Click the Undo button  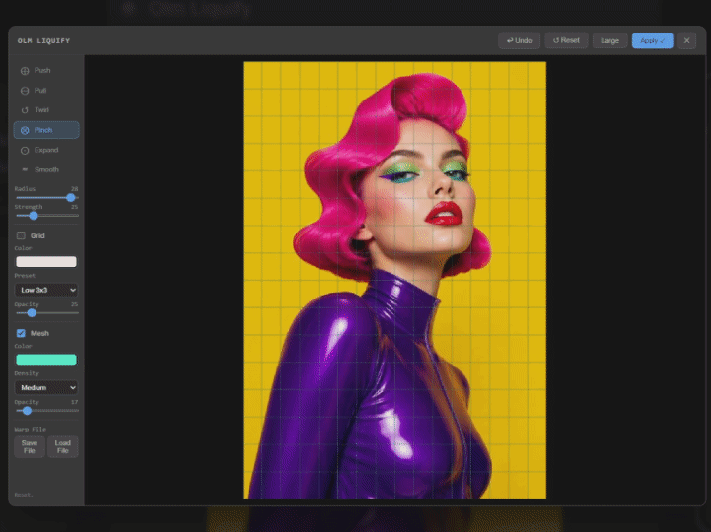click(519, 40)
